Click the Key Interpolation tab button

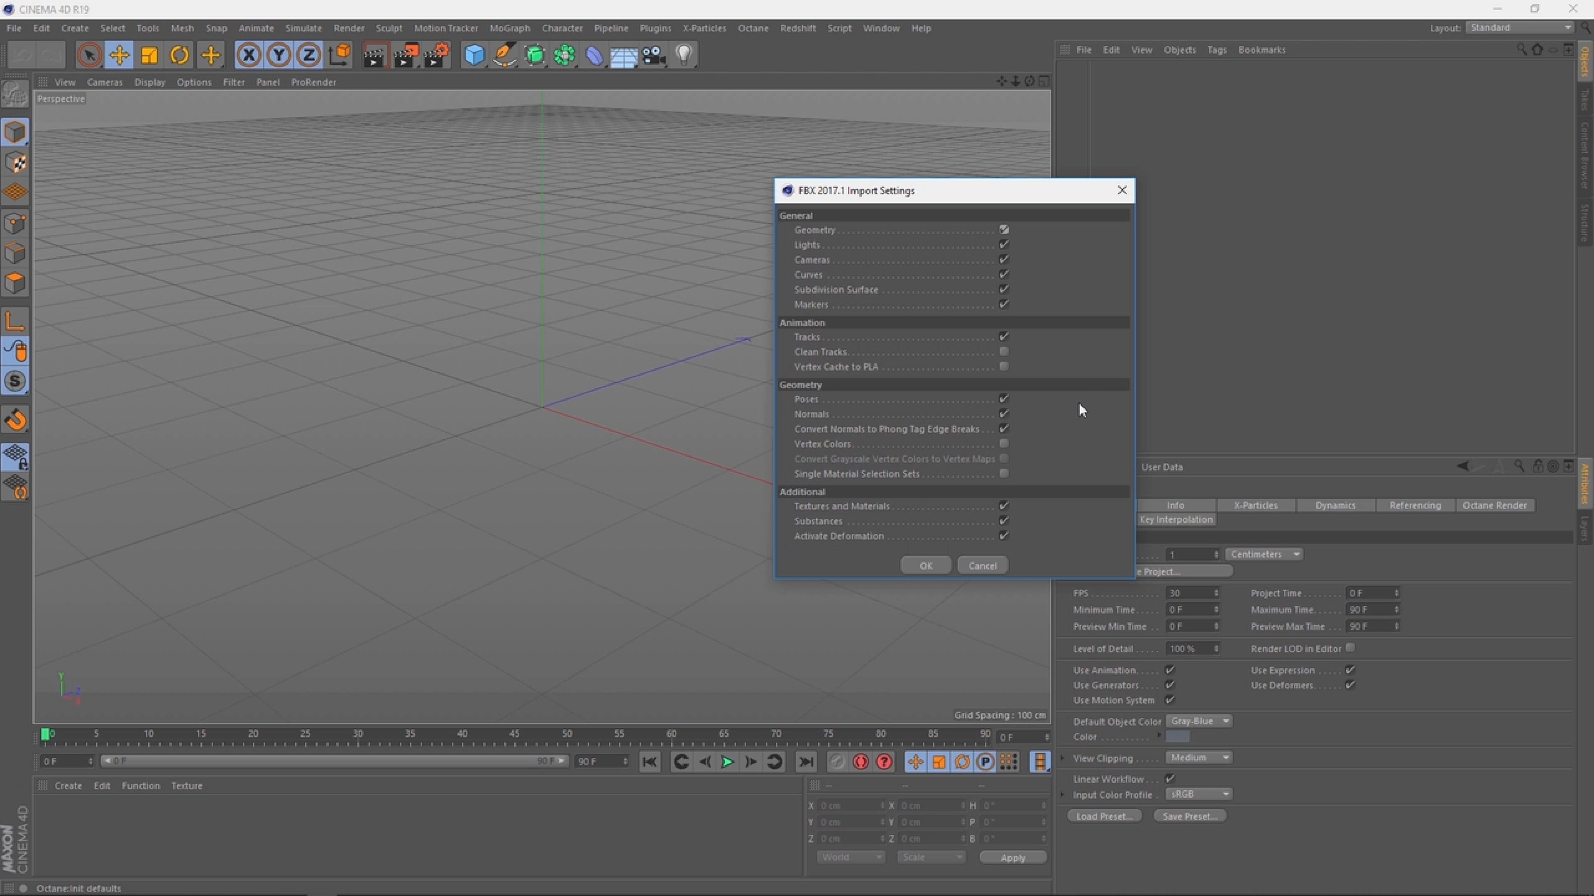(x=1176, y=519)
